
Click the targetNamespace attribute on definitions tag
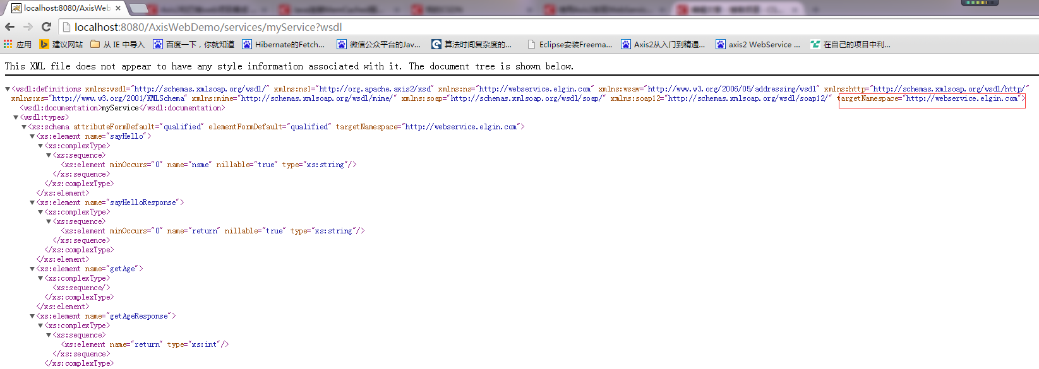point(932,98)
